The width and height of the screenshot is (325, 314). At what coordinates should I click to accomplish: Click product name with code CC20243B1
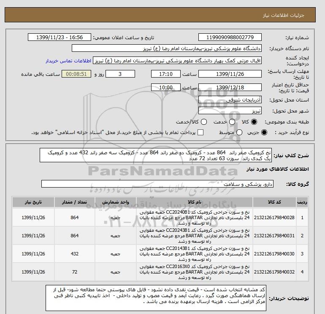tap(195, 236)
